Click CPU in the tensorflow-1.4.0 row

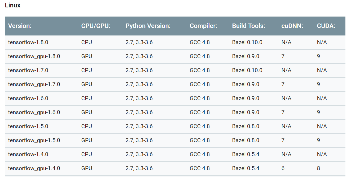(87, 154)
